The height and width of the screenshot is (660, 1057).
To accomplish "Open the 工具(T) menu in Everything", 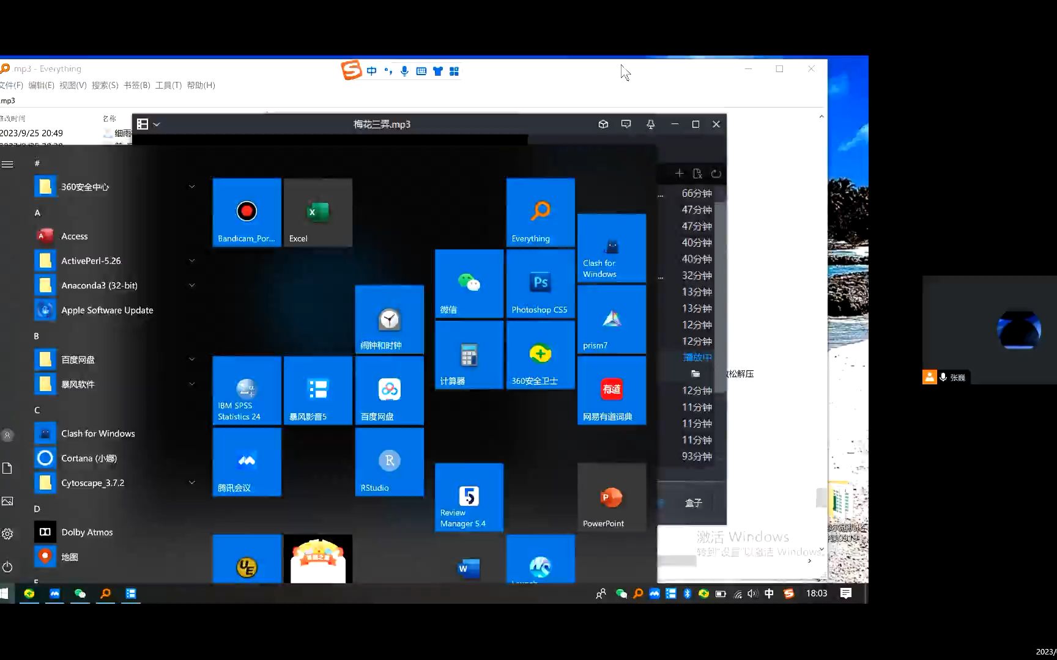I will pyautogui.click(x=168, y=85).
